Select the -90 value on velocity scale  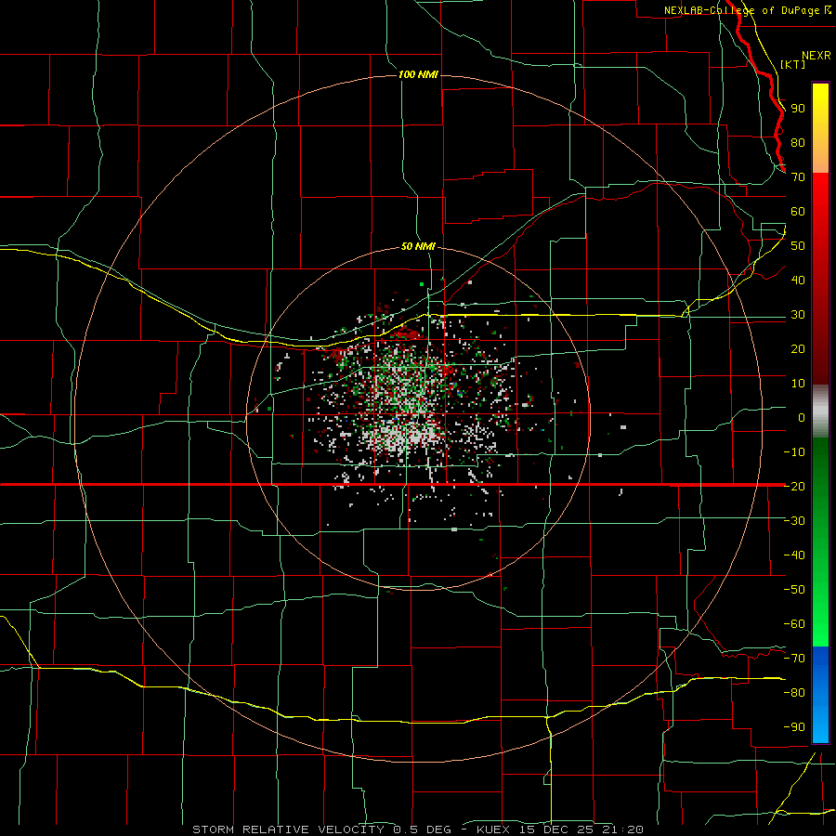click(794, 726)
